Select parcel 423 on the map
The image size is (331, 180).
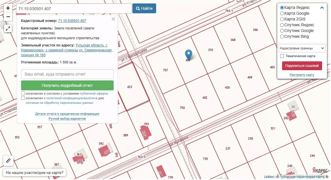click(130, 87)
